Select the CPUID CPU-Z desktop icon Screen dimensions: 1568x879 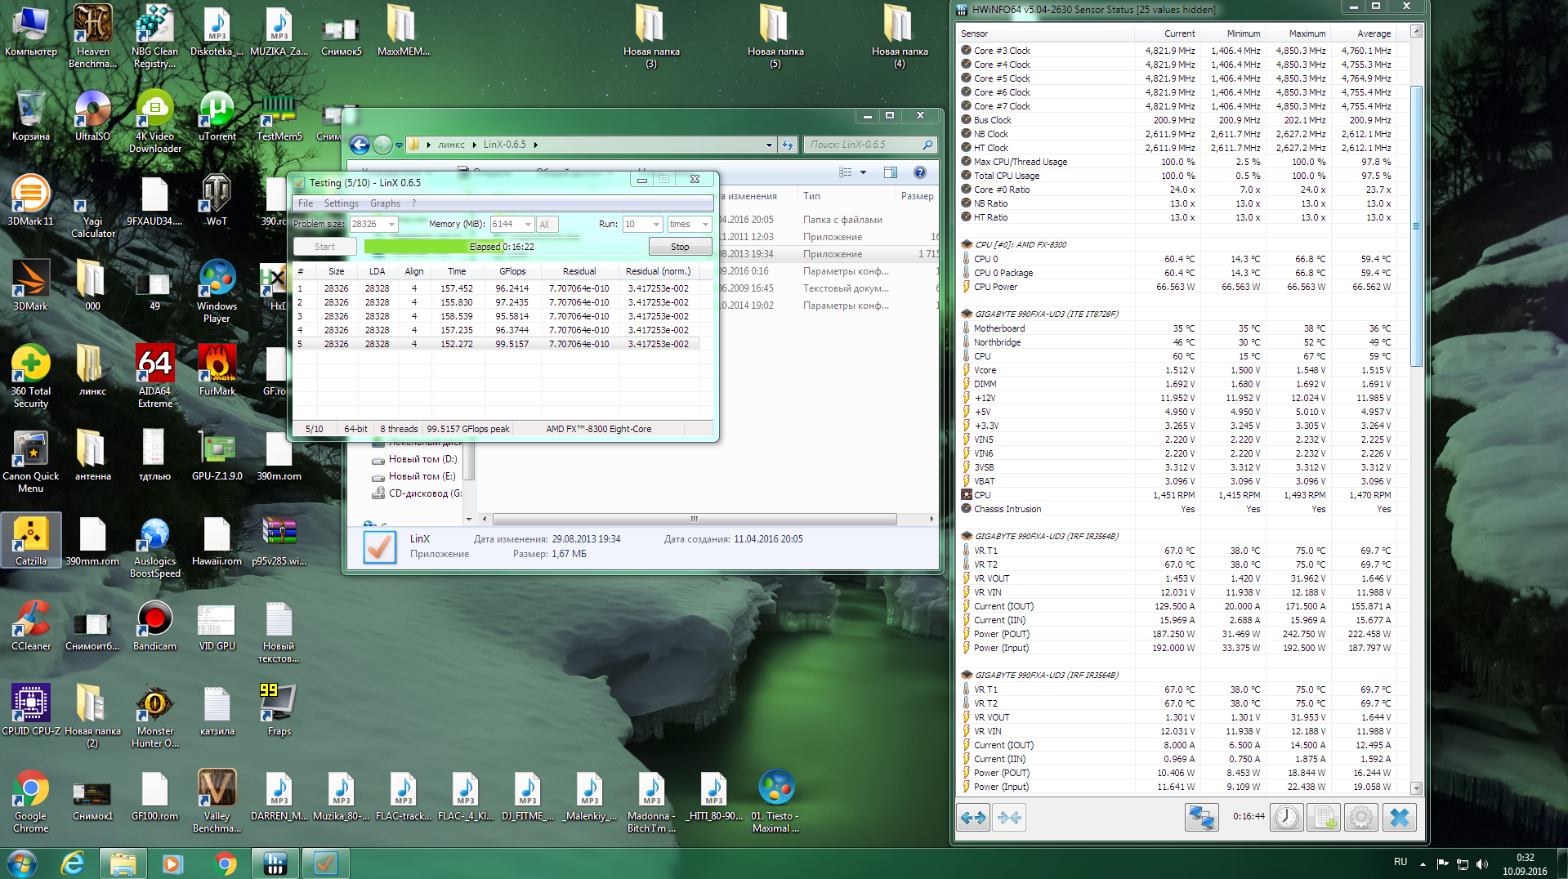point(31,710)
